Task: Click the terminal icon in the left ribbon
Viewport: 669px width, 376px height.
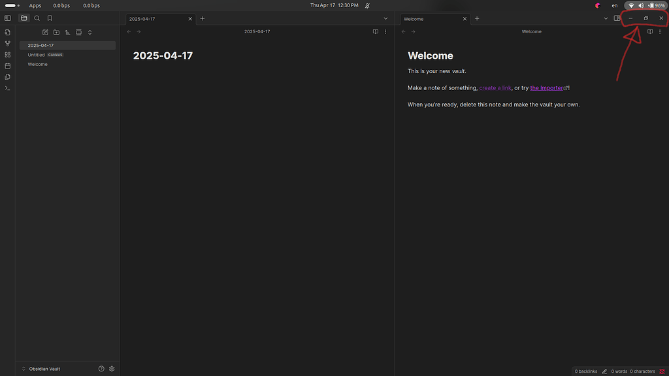Action: point(7,88)
